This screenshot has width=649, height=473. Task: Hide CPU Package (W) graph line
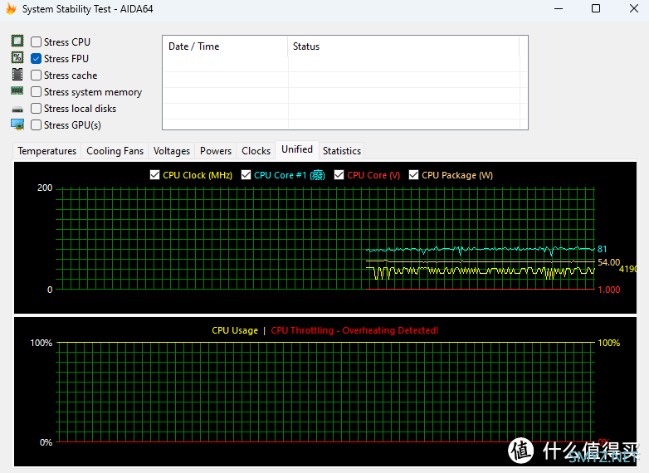tap(413, 175)
